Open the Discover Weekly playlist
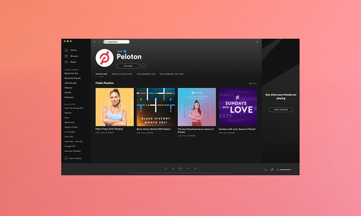361x216 pixels. tap(73, 151)
